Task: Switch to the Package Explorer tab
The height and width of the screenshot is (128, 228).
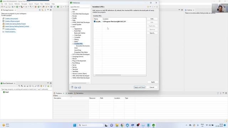Action: pyautogui.click(x=8, y=10)
